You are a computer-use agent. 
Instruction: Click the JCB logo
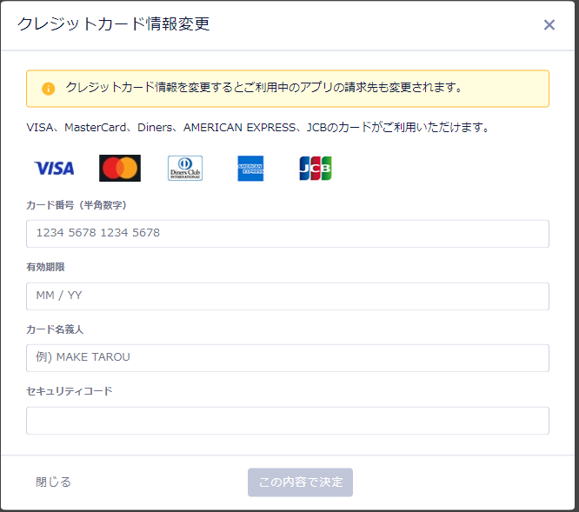pos(316,169)
